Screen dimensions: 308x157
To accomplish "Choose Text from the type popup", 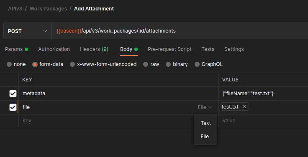I will tap(205, 123).
